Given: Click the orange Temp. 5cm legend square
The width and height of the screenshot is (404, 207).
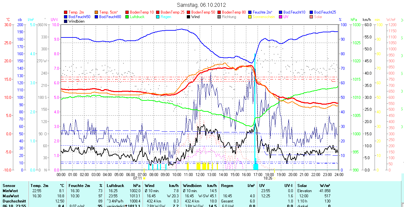Looking at the screenshot, I should click(x=97, y=12).
